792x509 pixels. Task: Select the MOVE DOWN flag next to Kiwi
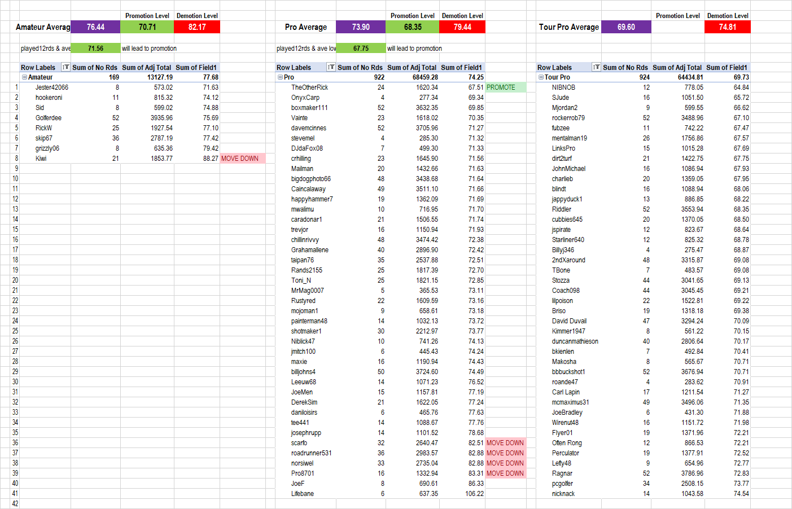click(x=242, y=159)
